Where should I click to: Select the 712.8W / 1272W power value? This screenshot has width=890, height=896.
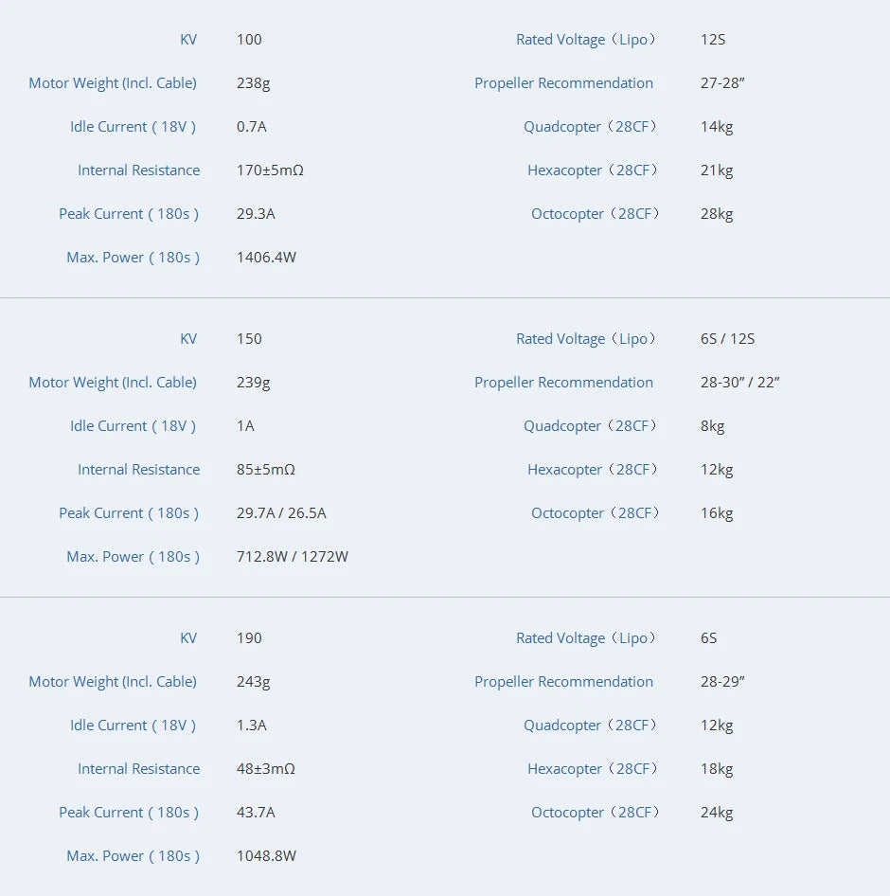[x=292, y=557]
